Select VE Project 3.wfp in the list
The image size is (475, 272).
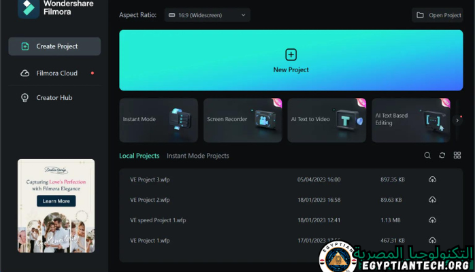pos(291,180)
